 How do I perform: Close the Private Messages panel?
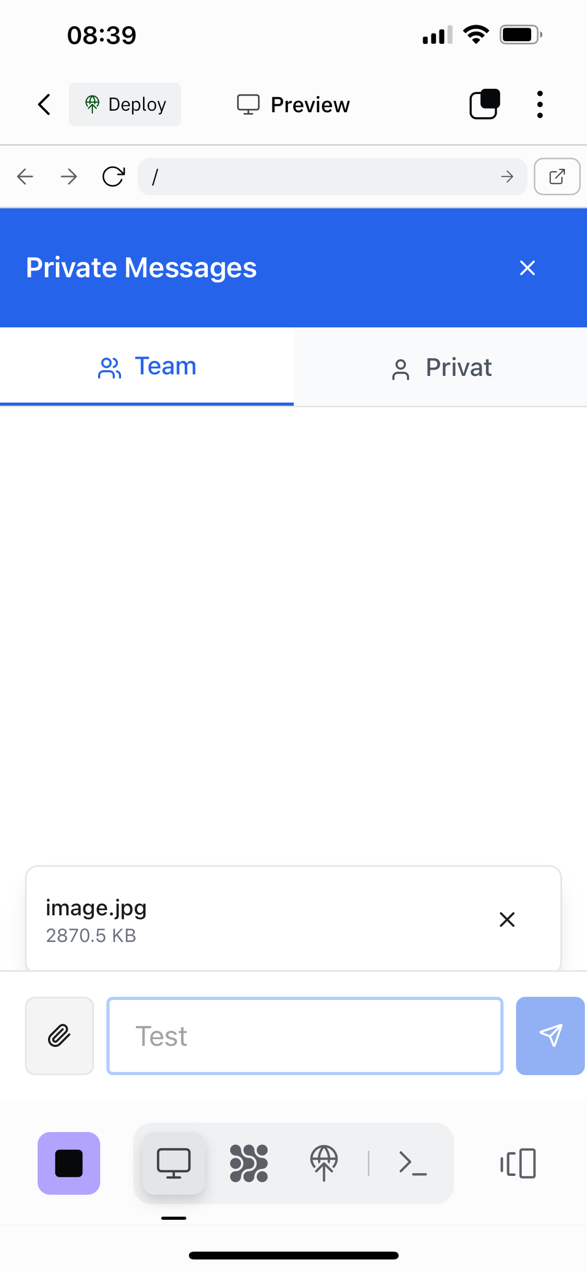[x=528, y=268]
